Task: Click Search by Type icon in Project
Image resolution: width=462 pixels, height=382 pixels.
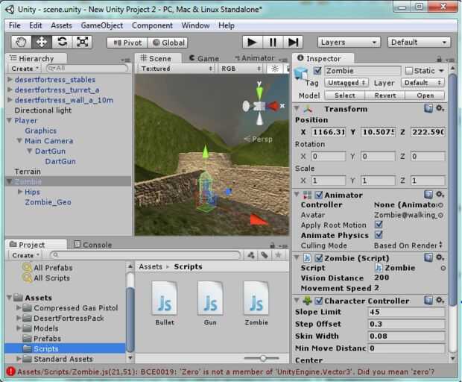Action: coord(251,255)
